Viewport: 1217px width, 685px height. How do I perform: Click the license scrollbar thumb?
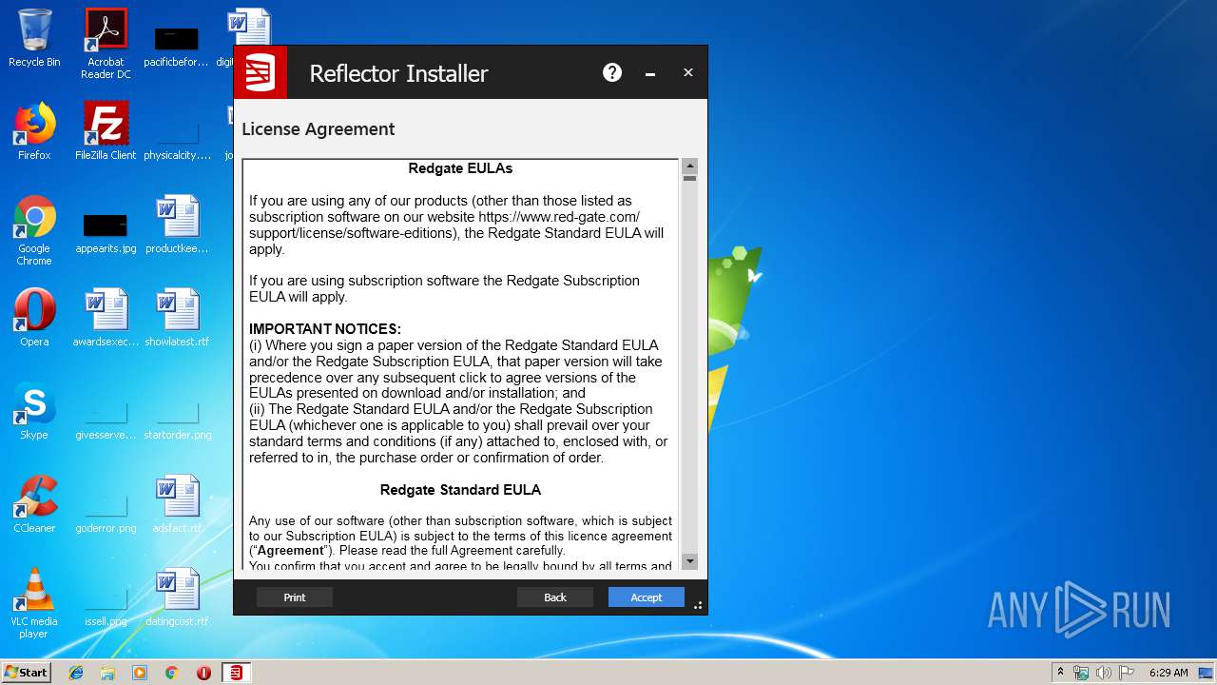tap(690, 178)
